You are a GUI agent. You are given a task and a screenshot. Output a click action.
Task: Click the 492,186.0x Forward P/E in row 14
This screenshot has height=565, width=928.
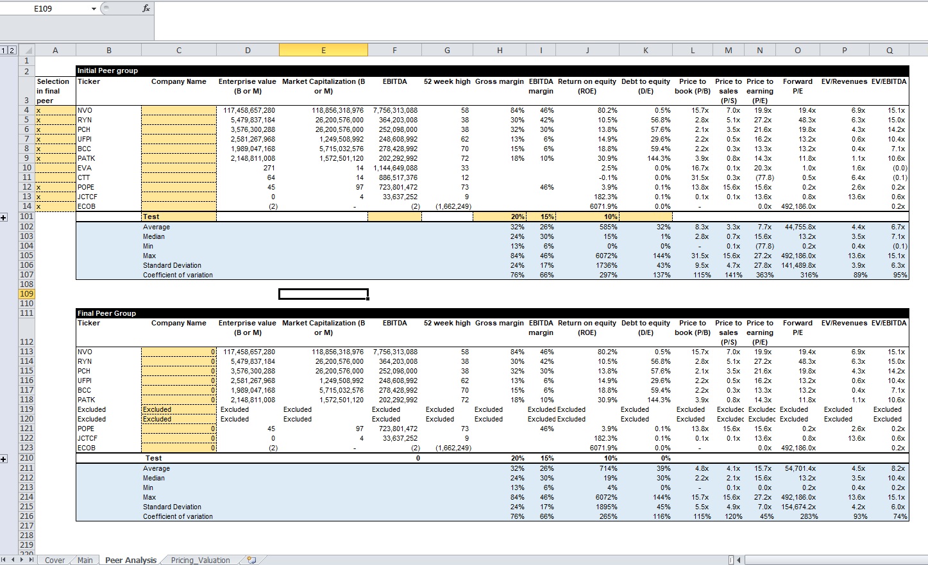[797, 206]
